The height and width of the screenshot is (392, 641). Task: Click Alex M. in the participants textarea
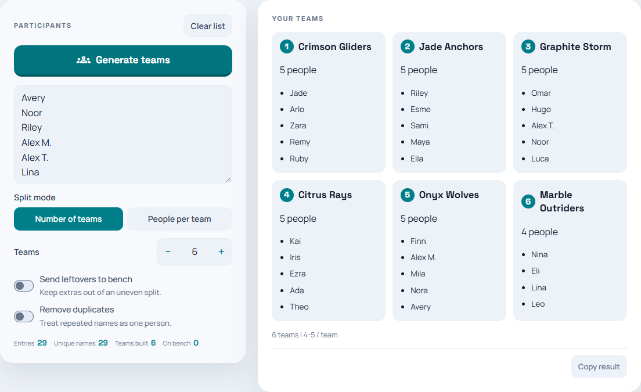click(x=37, y=143)
